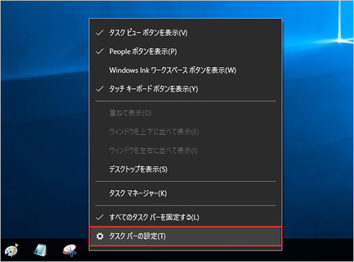Select ウィンドウを左右に並べて表示(I)

(x=185, y=151)
